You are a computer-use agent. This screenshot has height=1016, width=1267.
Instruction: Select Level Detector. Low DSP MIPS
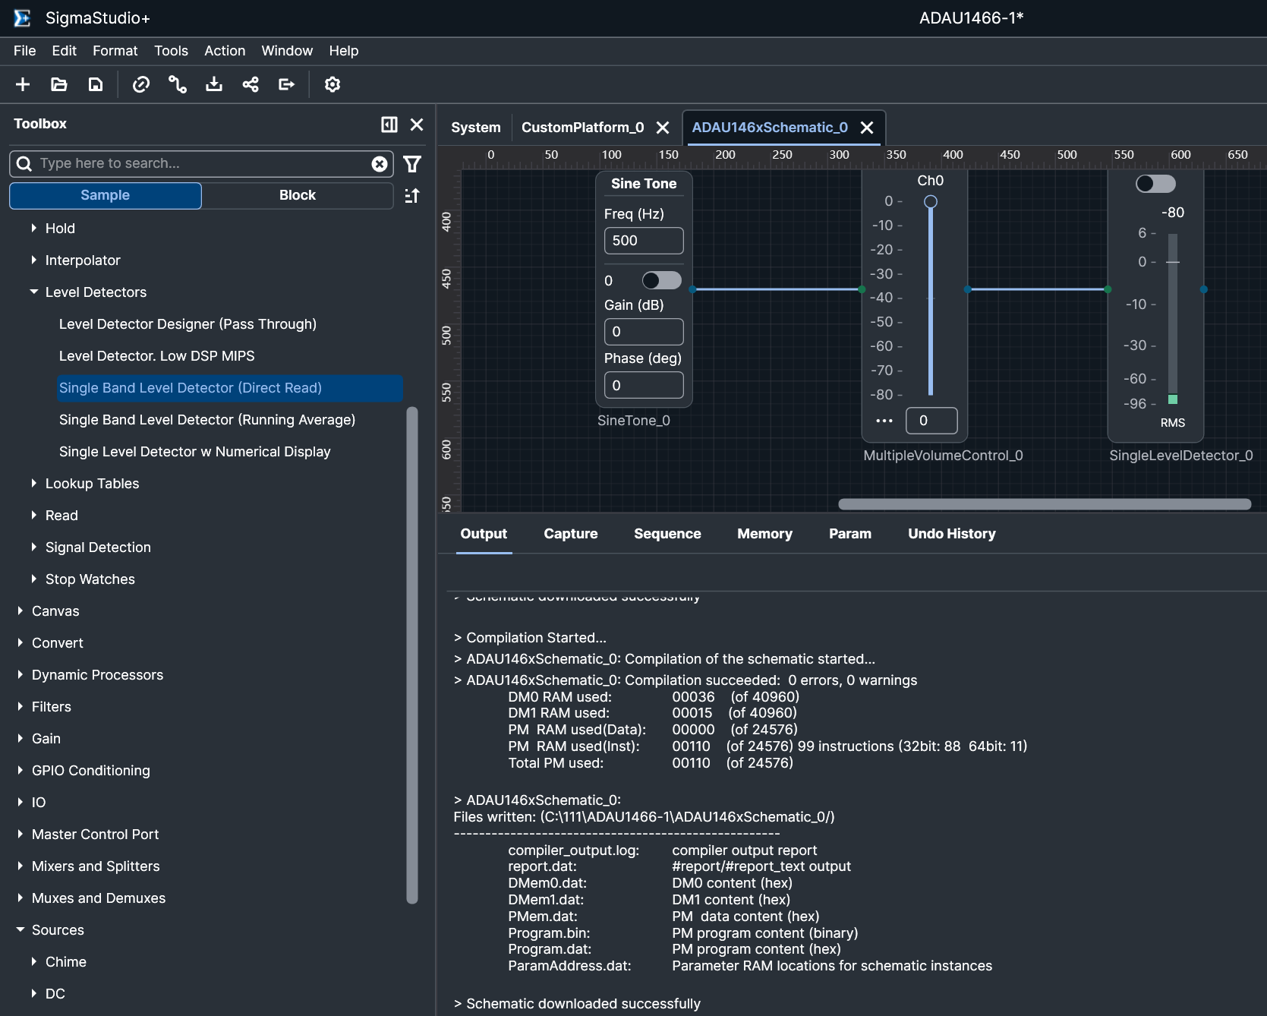pyautogui.click(x=157, y=356)
